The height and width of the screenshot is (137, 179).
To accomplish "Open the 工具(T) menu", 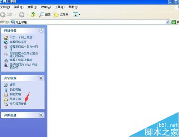I will [x=59, y=7].
